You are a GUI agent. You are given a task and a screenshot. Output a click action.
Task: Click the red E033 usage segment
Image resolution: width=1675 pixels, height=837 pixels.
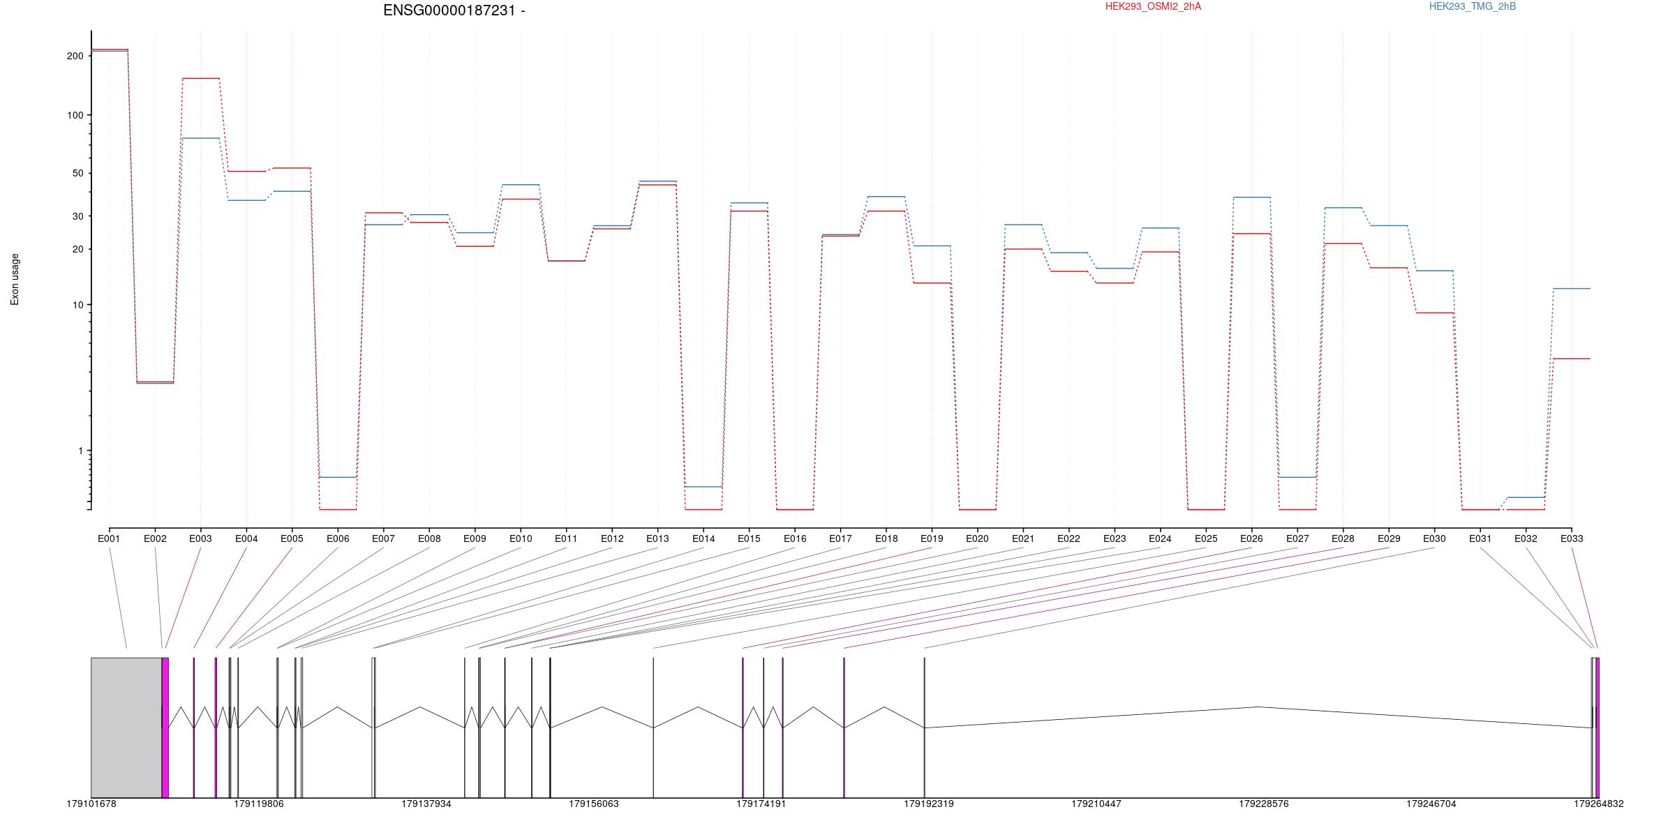click(1572, 359)
